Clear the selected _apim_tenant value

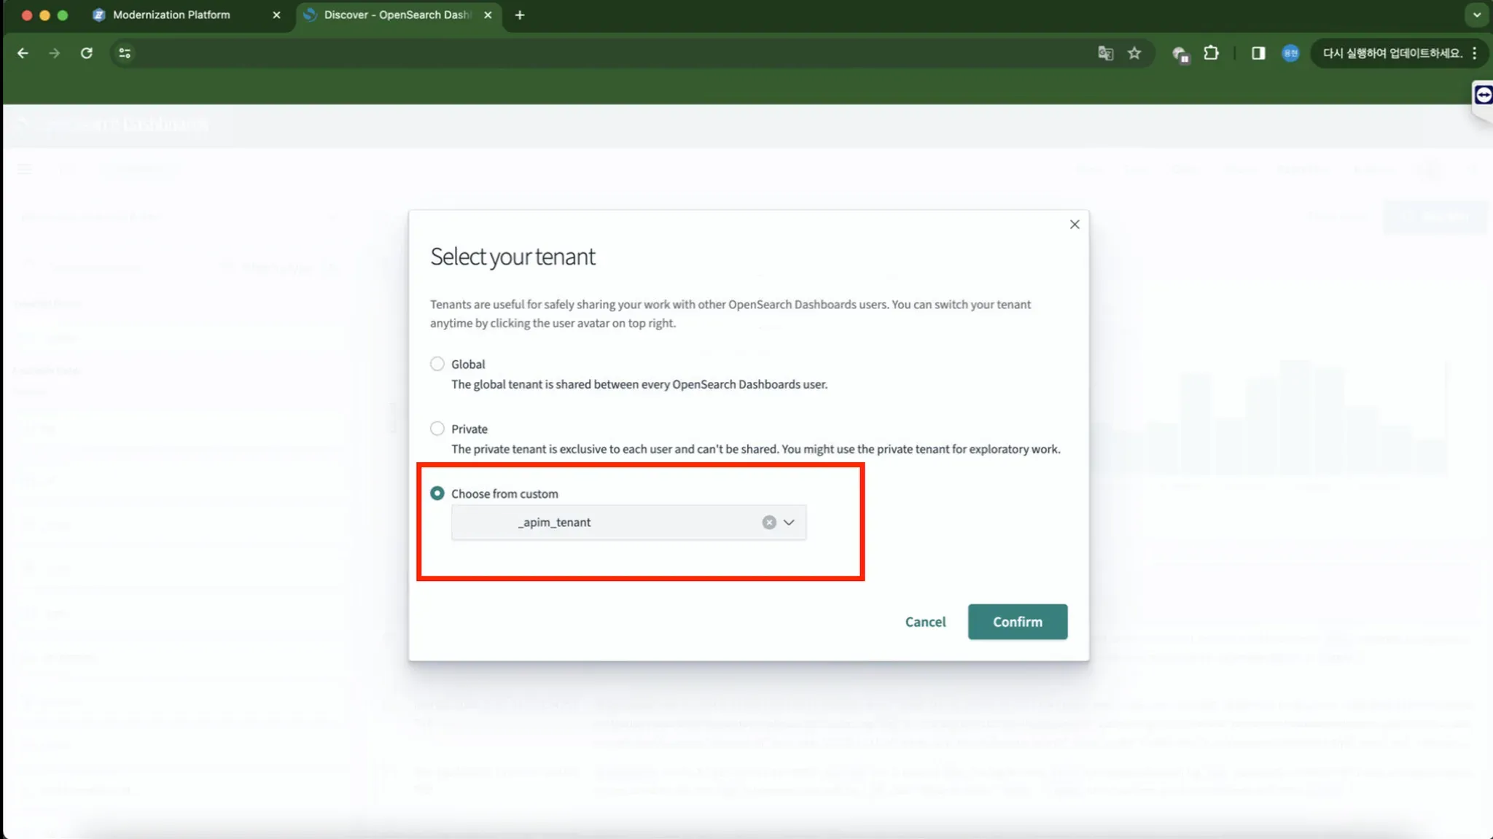point(769,523)
